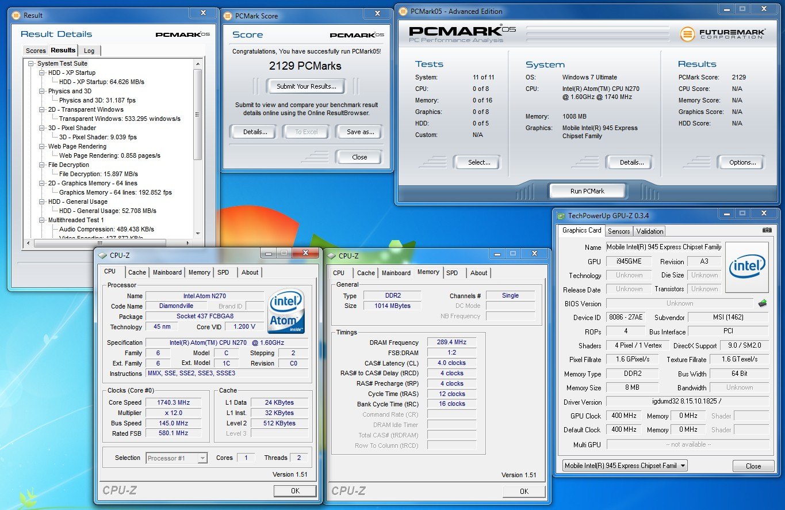Click CAS# Latency 4.0 clocks field

point(451,363)
